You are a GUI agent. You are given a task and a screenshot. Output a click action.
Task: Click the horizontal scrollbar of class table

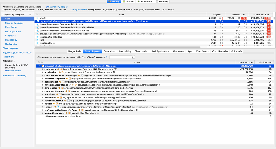tap(118, 47)
